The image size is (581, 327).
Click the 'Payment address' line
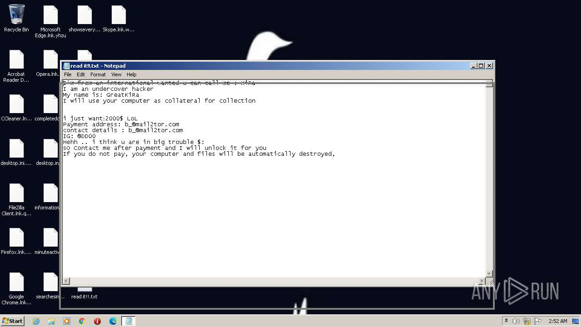click(x=121, y=124)
